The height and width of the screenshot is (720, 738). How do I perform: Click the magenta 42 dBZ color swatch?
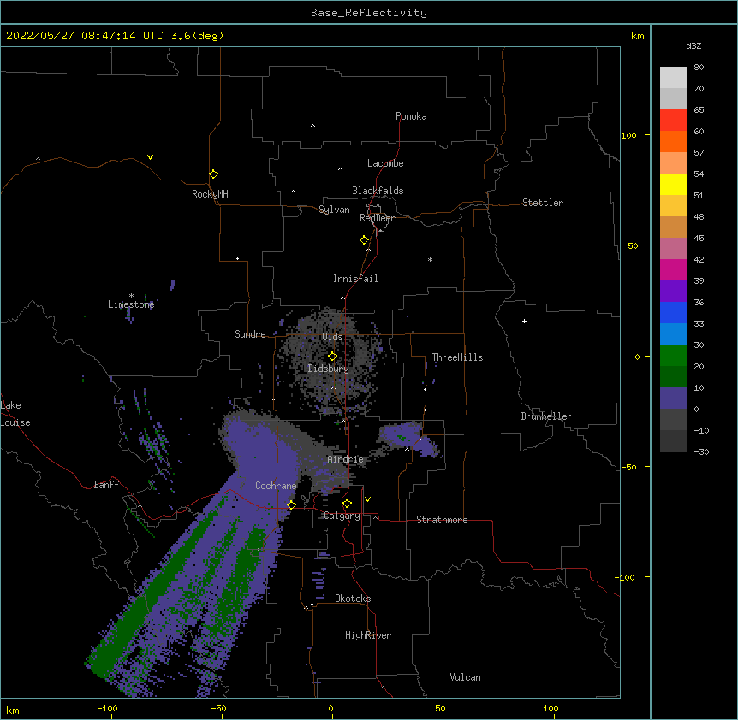[673, 269]
